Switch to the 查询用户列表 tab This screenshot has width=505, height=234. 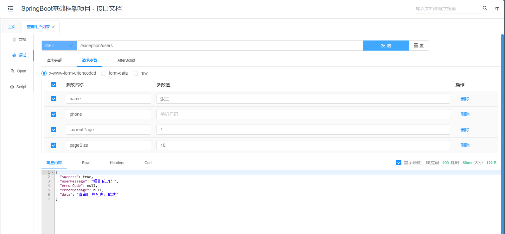(38, 27)
